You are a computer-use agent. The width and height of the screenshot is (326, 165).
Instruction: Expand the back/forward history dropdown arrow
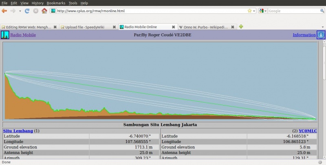pyautogui.click(x=20, y=11)
